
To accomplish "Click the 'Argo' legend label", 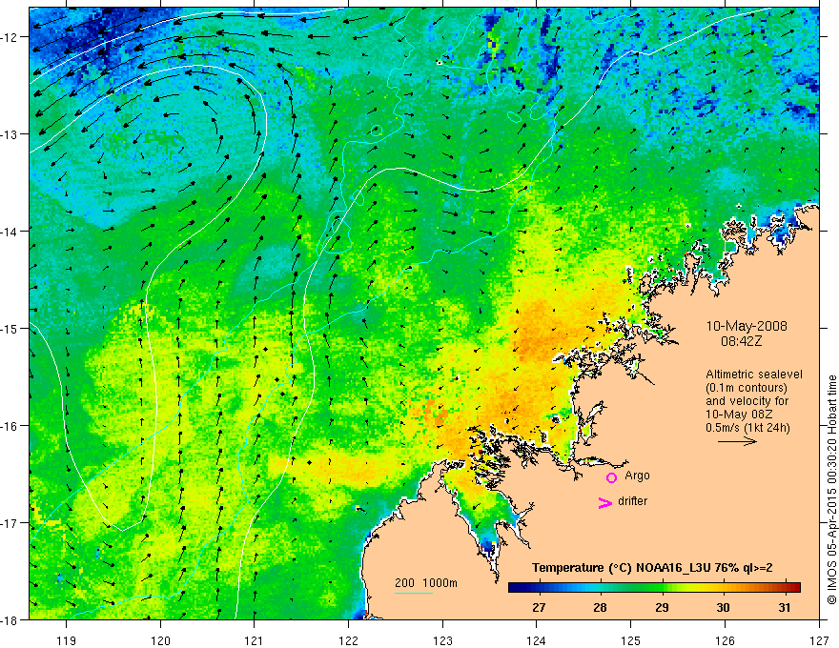I will [x=637, y=476].
